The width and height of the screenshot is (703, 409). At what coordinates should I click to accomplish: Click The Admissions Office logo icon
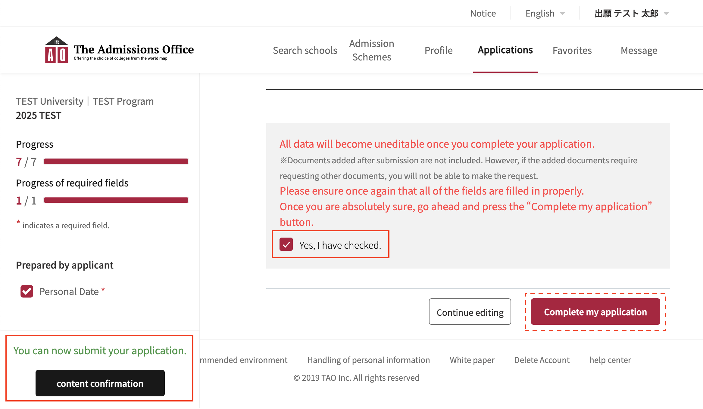57,50
